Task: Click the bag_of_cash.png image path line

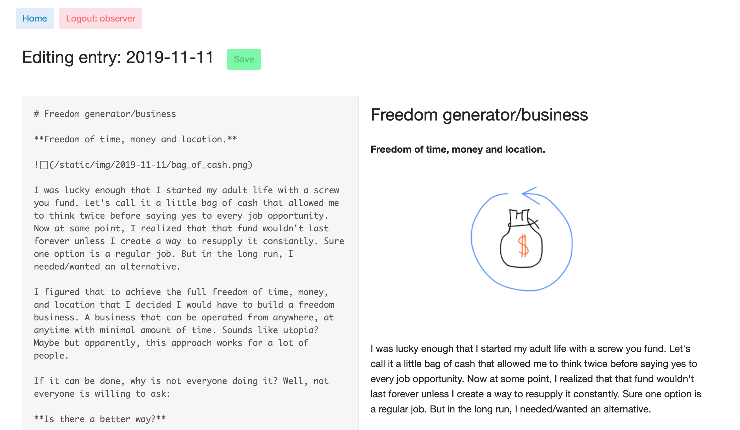Action: coord(143,165)
